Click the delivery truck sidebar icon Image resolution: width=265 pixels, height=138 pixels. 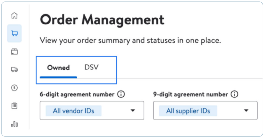pos(14,69)
